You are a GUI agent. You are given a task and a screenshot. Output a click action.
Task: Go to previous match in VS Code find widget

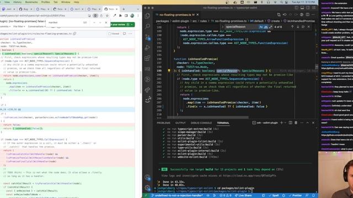pos(292,27)
